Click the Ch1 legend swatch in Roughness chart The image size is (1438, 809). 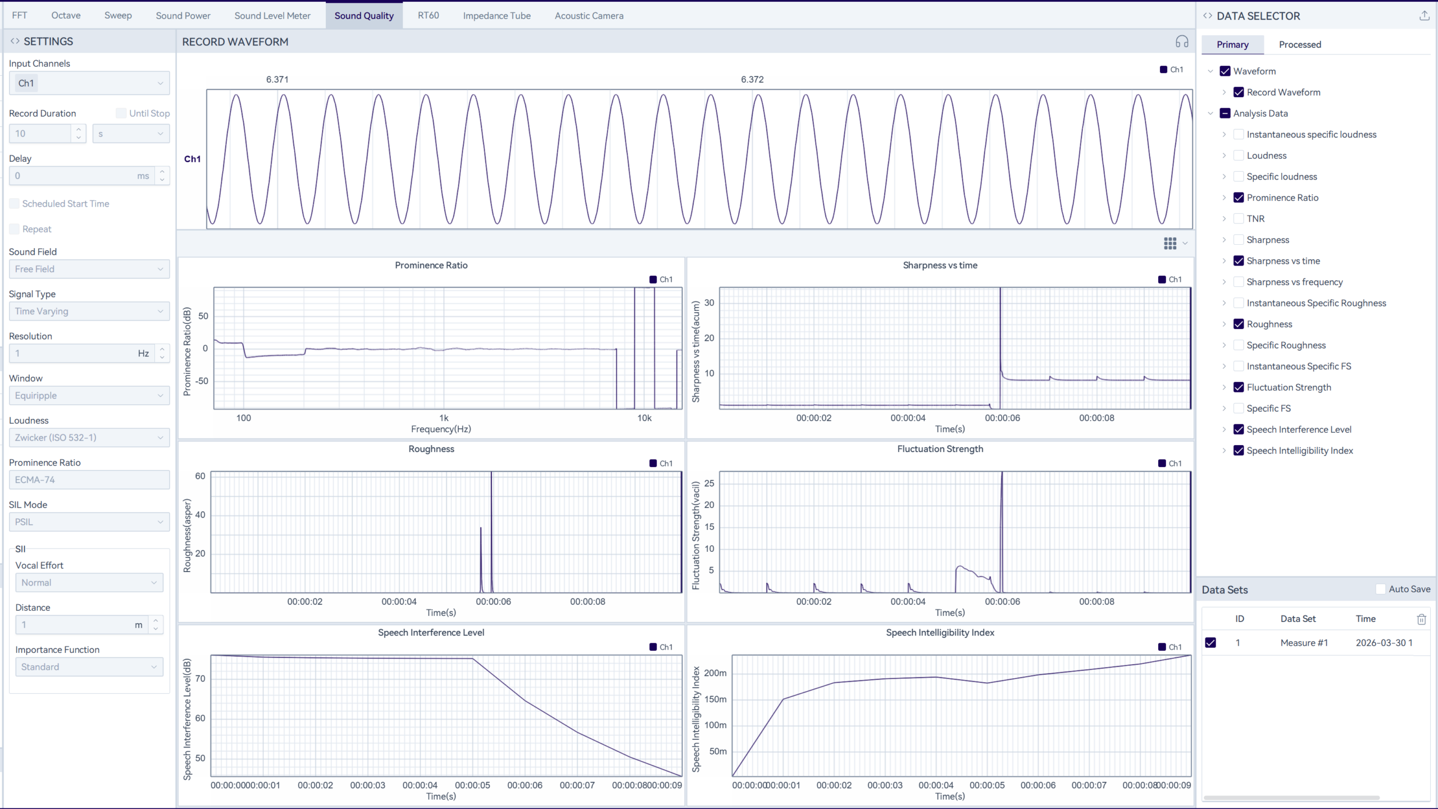point(653,463)
